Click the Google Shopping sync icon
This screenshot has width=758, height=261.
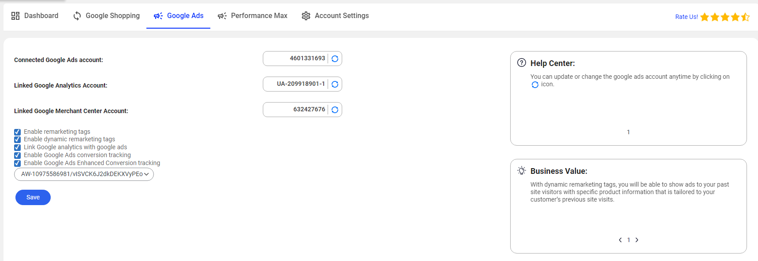pyautogui.click(x=77, y=16)
